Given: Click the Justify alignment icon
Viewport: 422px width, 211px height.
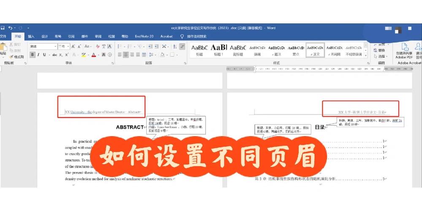Looking at the screenshot, I should [x=138, y=55].
